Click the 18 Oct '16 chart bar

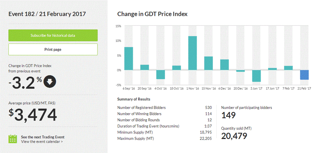176,68
